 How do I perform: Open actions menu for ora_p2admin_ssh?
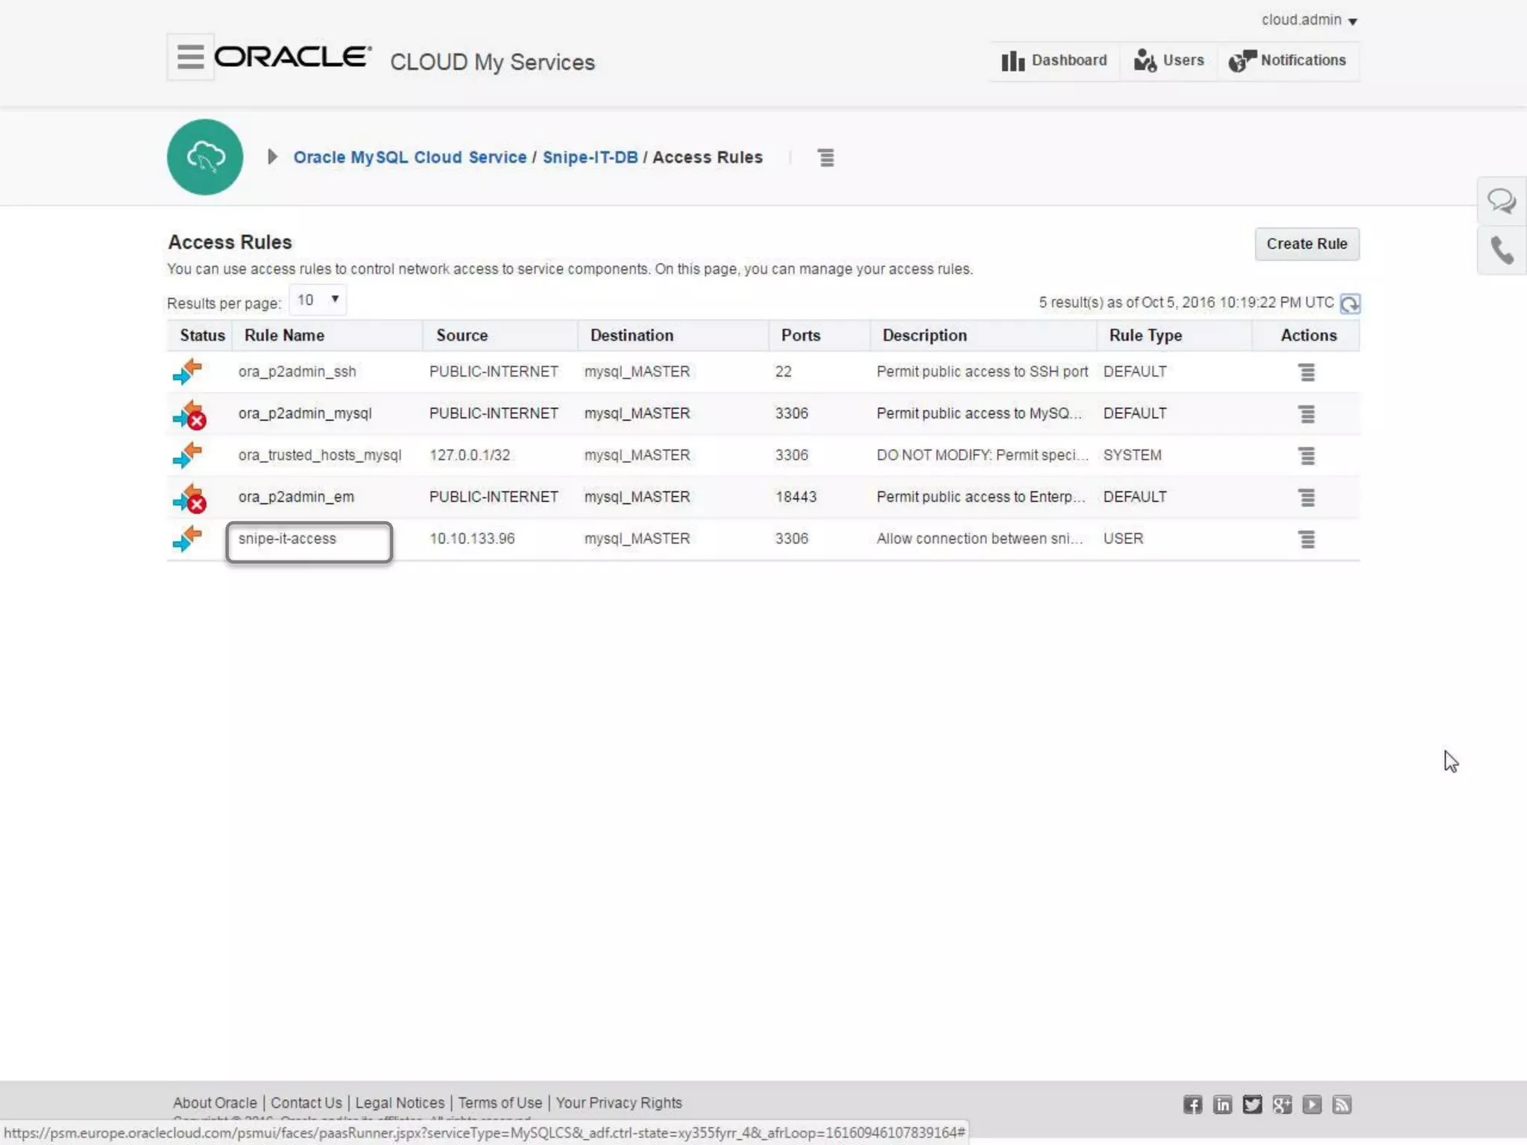tap(1307, 372)
